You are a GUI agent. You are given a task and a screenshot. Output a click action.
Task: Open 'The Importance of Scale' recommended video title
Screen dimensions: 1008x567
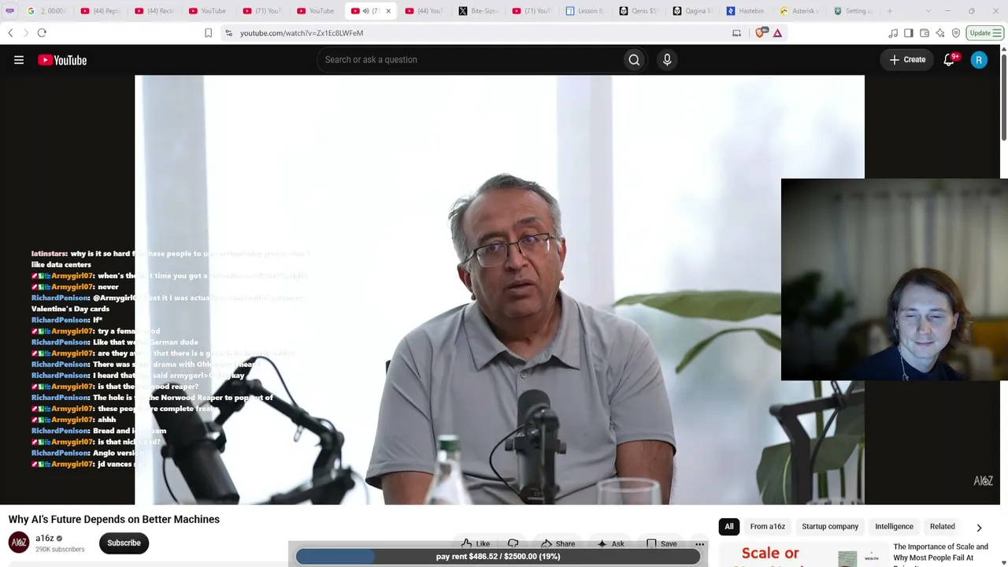pyautogui.click(x=940, y=552)
